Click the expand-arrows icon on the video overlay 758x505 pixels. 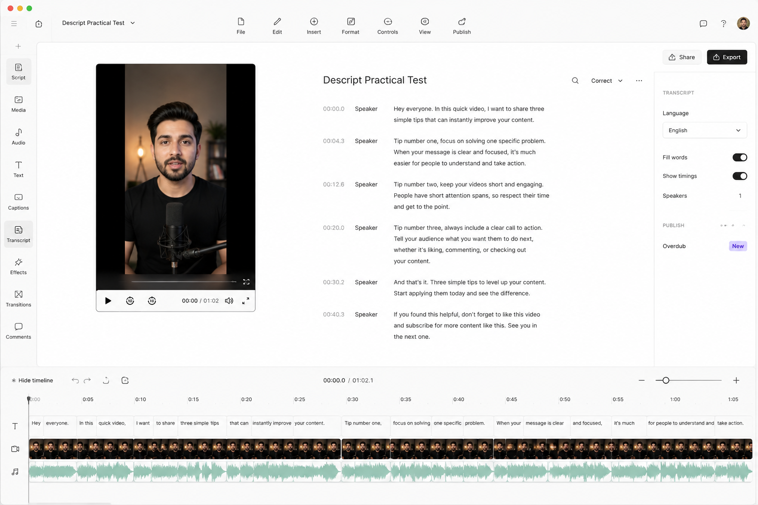point(246,282)
